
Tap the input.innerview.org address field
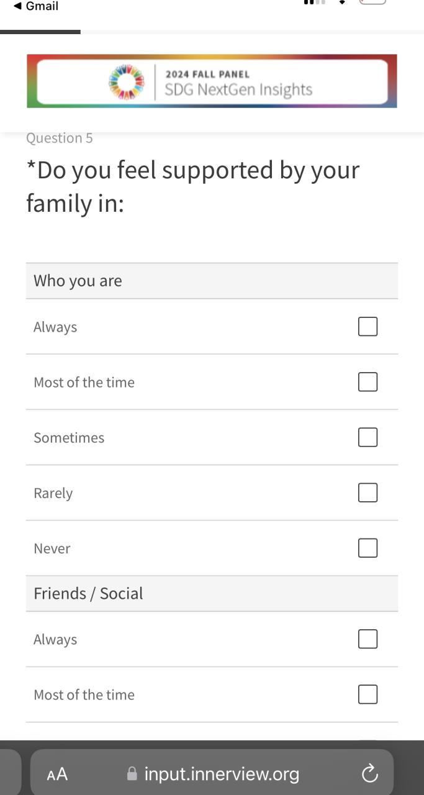tap(222, 774)
